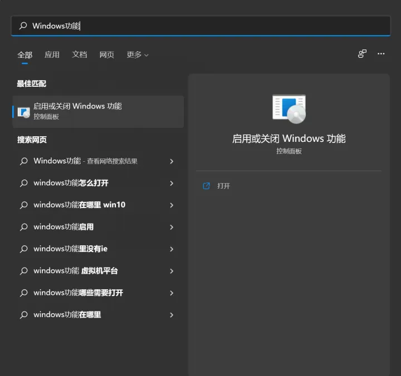Click the magnifier icon in the search box
The width and height of the screenshot is (401, 376).
pos(23,26)
